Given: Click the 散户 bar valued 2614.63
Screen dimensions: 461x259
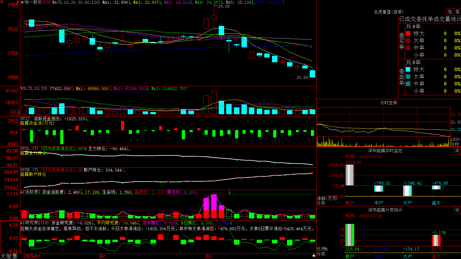Looking at the screenshot, I should [349, 175].
